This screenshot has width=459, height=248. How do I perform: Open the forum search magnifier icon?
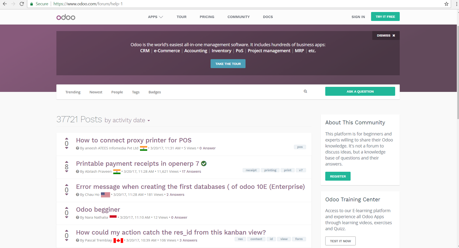tap(305, 91)
